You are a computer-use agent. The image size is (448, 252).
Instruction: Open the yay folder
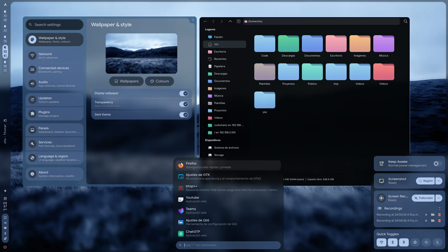tap(265, 100)
